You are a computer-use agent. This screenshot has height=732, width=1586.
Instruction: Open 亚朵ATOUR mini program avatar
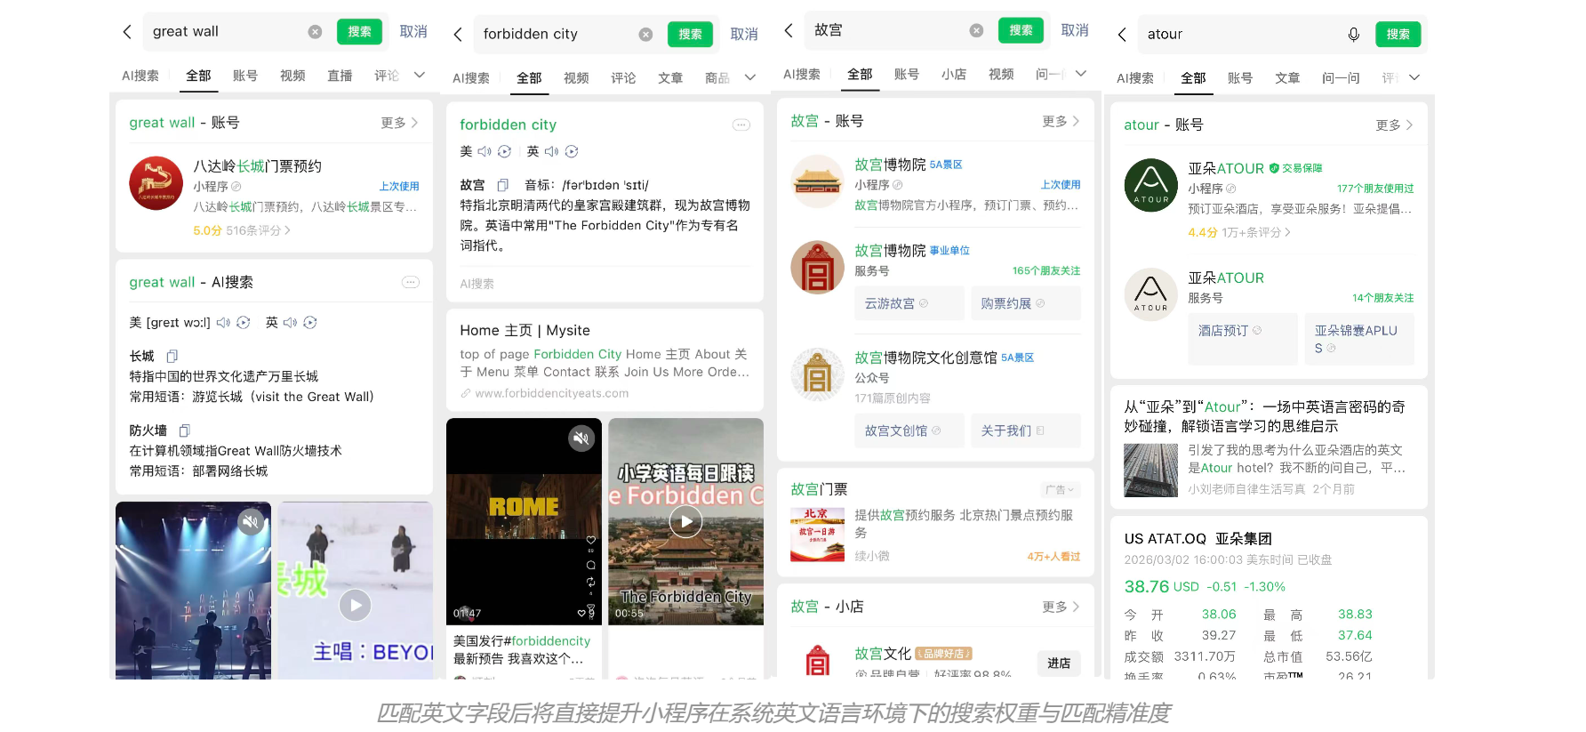click(x=1150, y=186)
